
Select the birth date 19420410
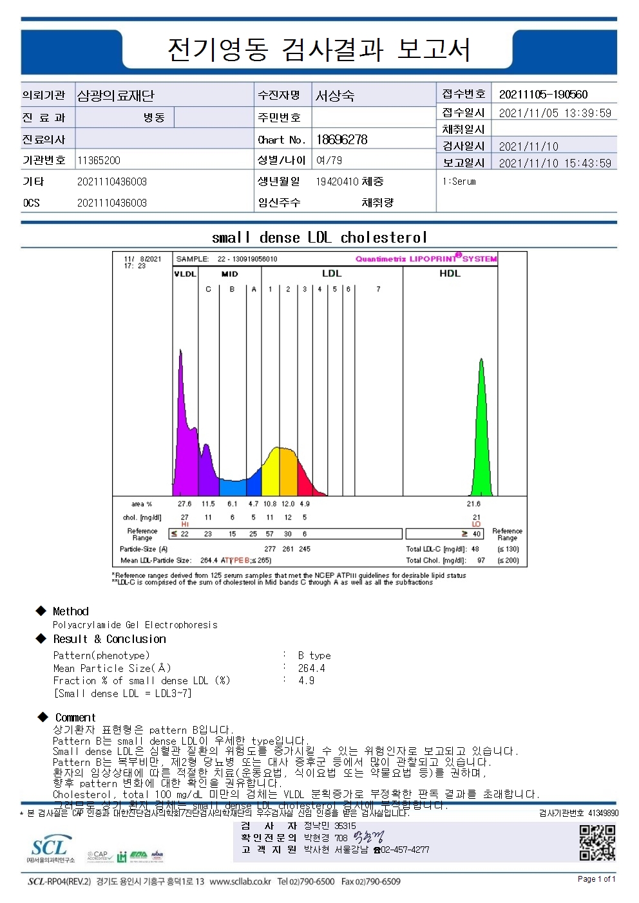tap(337, 182)
